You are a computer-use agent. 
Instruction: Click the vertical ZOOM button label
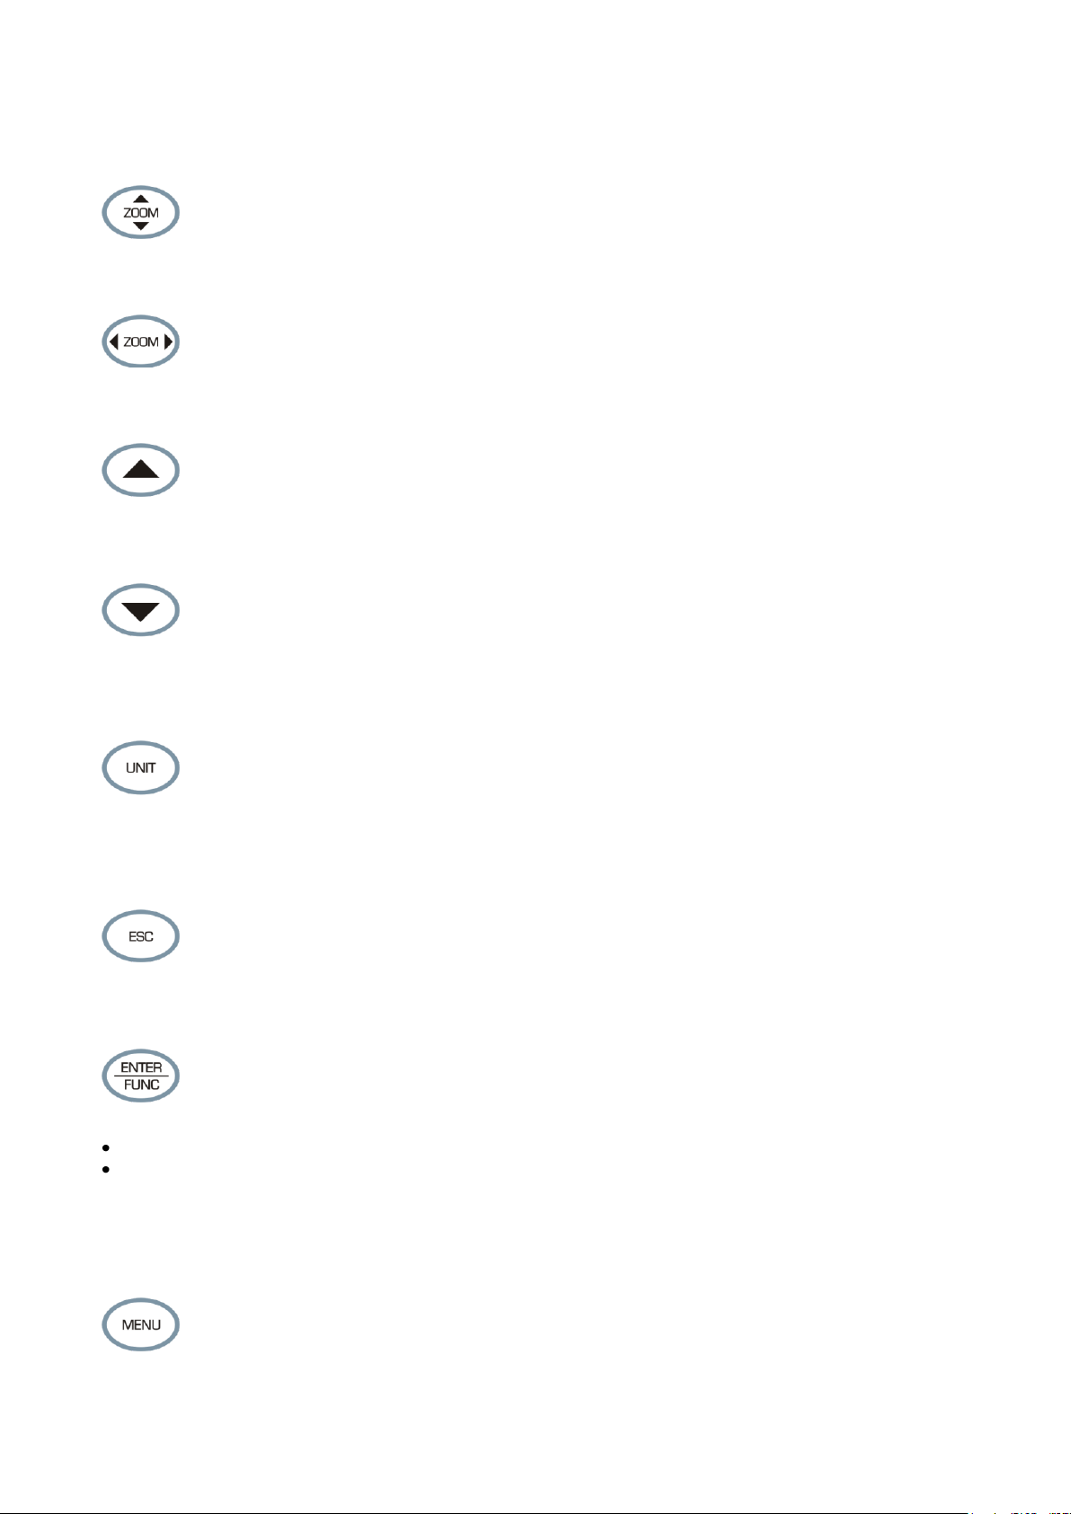tap(141, 213)
